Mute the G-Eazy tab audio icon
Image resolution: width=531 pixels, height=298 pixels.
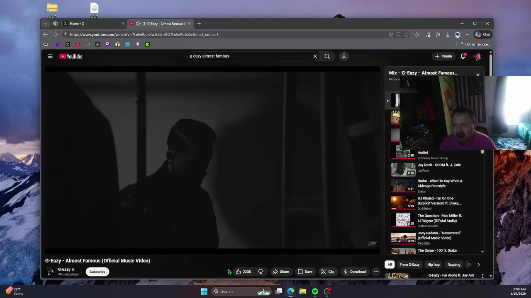click(x=138, y=24)
